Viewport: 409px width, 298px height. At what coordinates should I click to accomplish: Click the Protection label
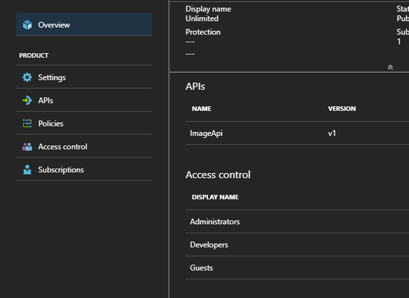click(203, 32)
